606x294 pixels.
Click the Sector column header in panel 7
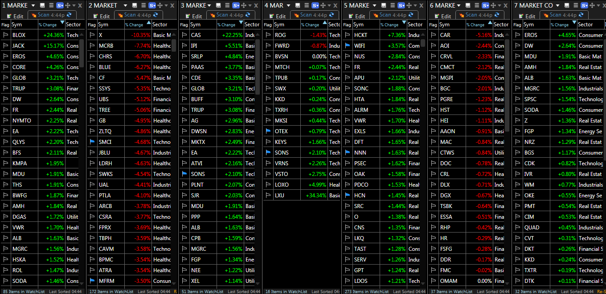(x=590, y=24)
